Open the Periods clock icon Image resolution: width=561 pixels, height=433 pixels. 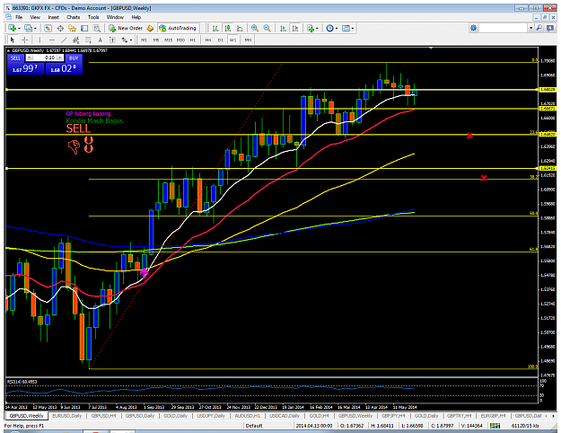coord(329,28)
